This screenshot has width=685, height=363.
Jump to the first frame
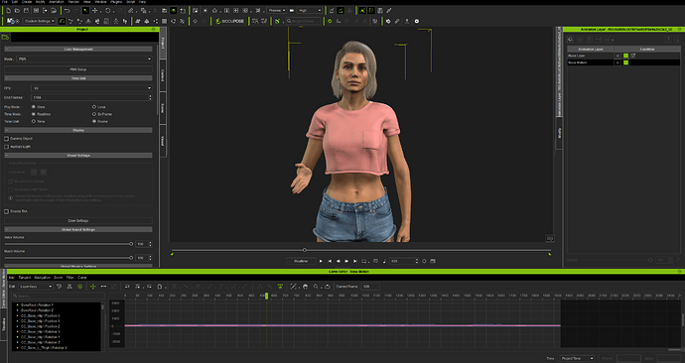pos(330,261)
